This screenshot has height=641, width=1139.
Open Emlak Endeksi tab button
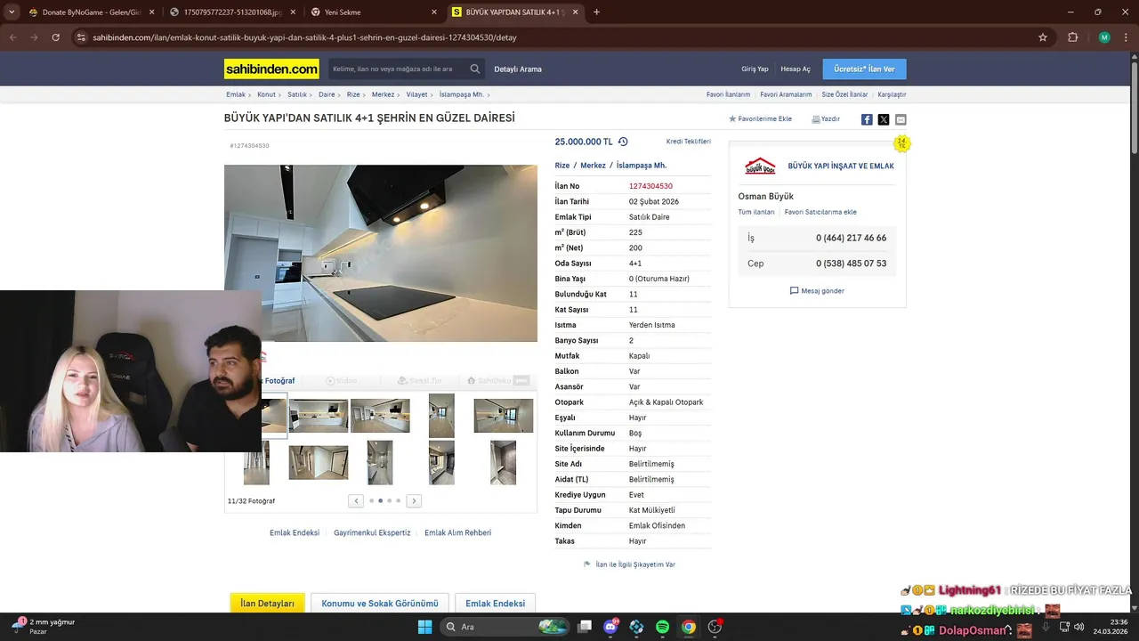tap(495, 604)
